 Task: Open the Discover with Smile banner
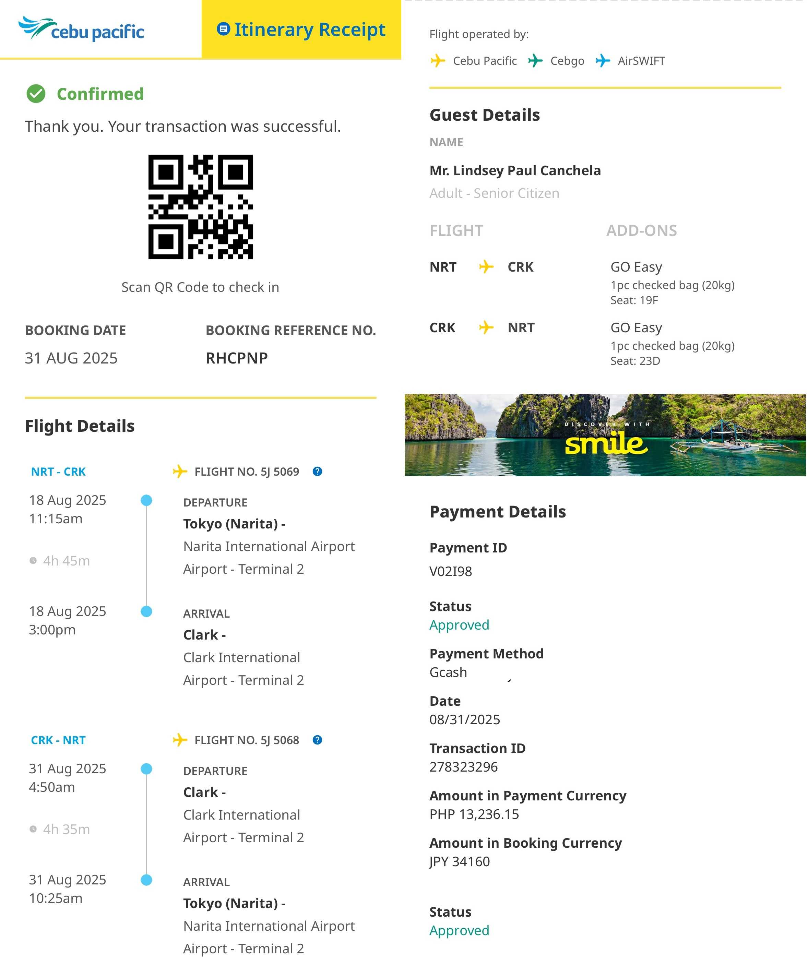click(605, 435)
